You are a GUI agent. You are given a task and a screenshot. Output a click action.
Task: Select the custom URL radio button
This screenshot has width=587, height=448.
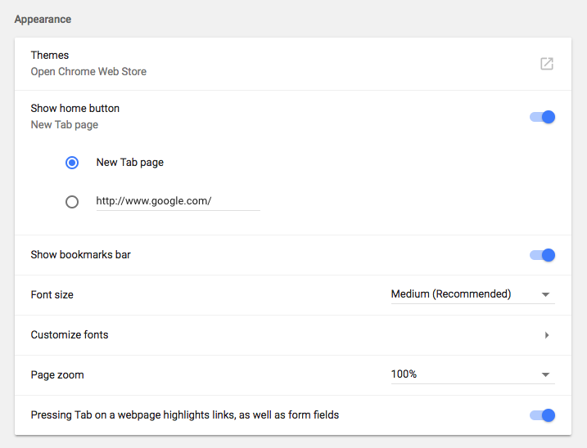pyautogui.click(x=72, y=202)
